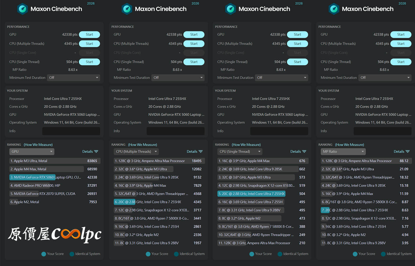Click the Info text field above the GPU ranking
Viewport: 415px width, 266px height.
71,131
